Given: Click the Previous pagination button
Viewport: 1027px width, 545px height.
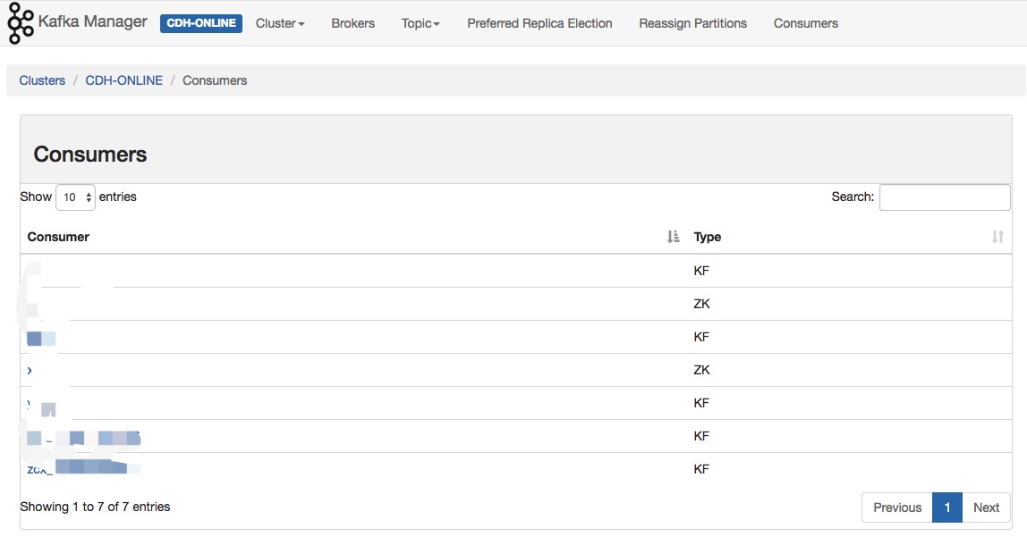Looking at the screenshot, I should [896, 507].
